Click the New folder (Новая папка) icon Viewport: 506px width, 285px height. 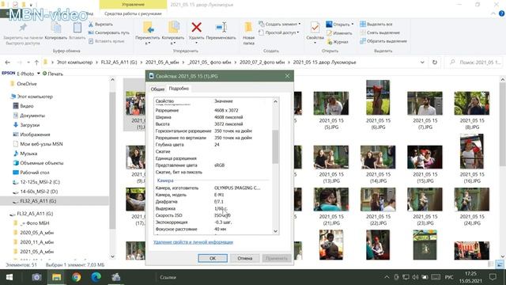click(248, 27)
